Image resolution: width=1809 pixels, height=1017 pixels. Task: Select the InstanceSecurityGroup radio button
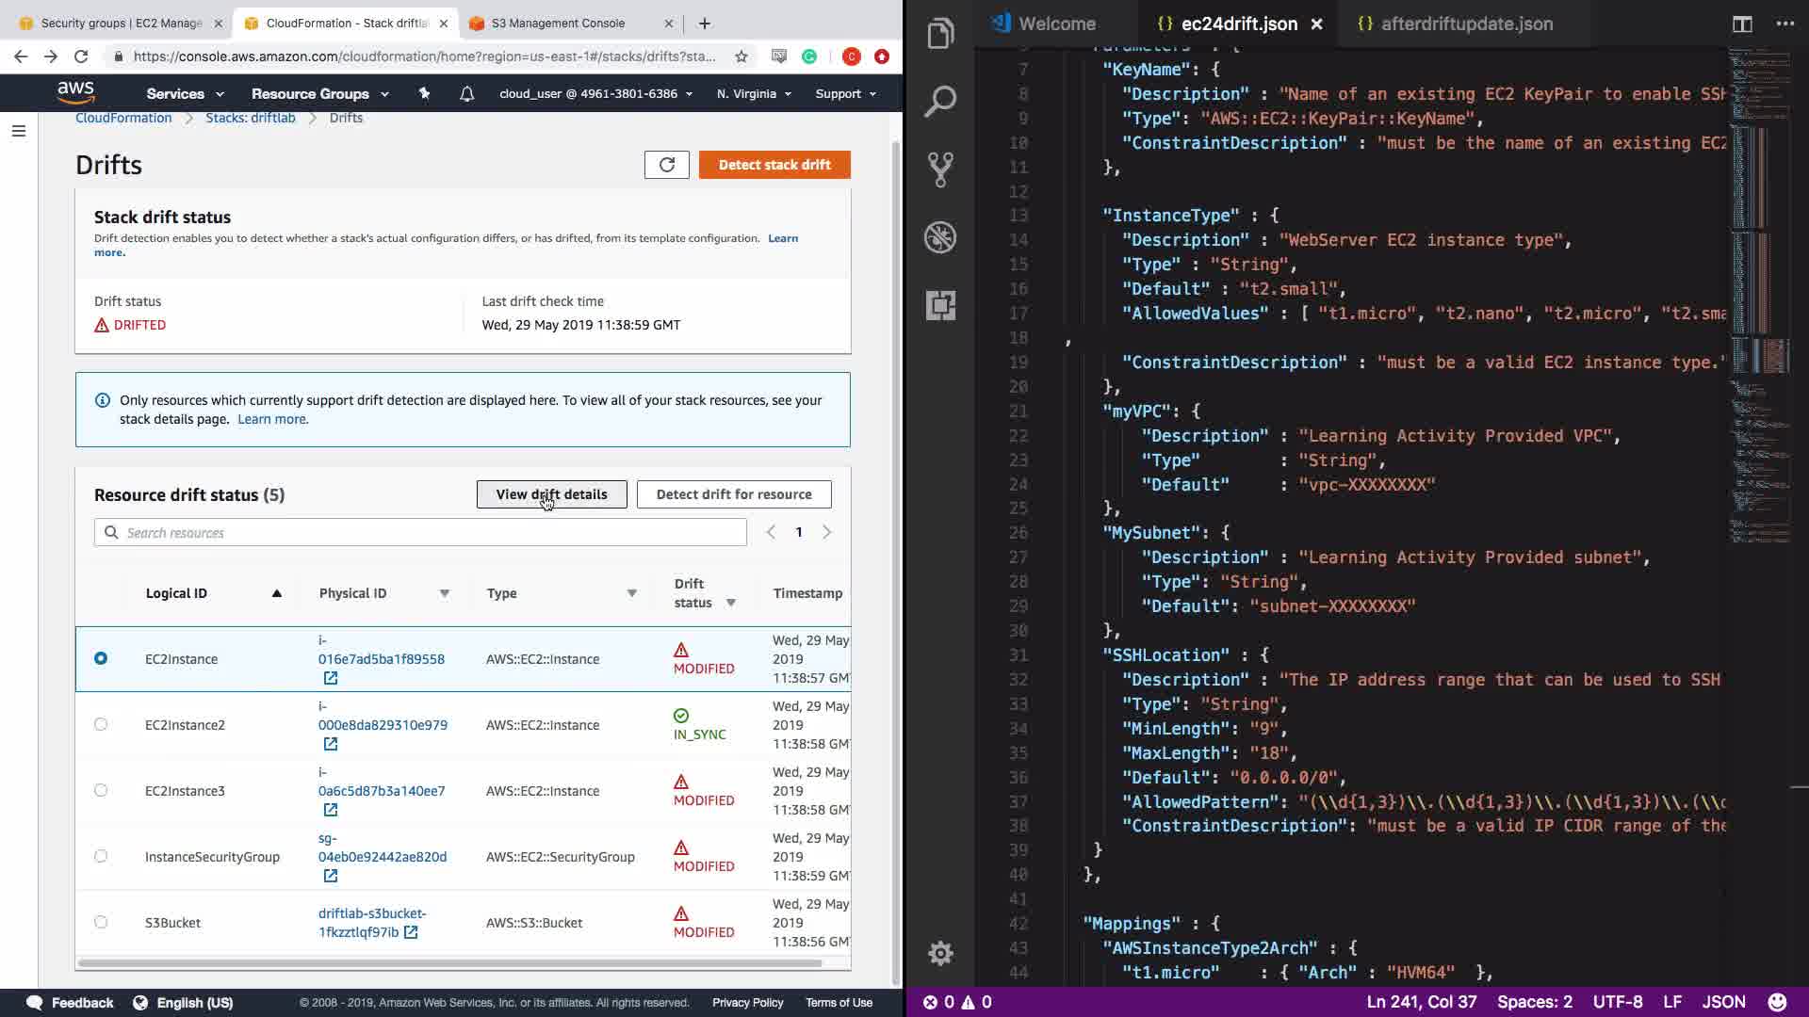tap(101, 856)
